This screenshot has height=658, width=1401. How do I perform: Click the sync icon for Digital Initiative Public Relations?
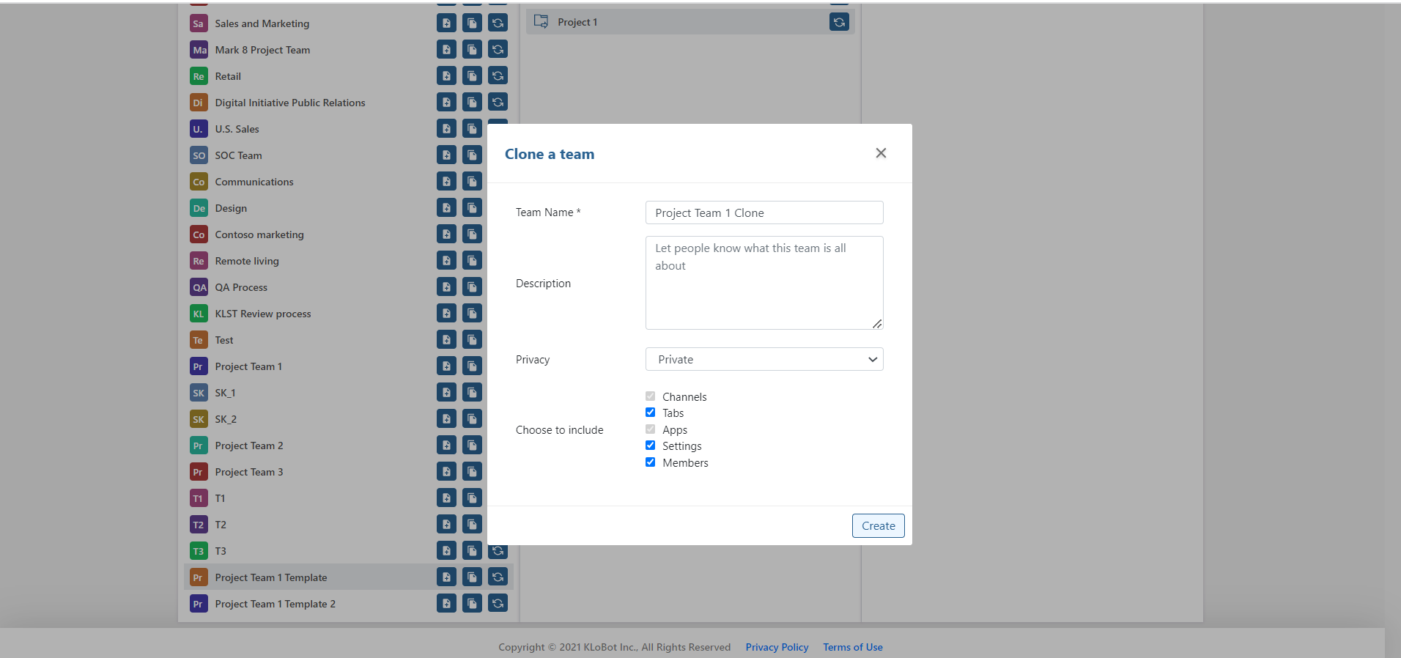coord(498,103)
